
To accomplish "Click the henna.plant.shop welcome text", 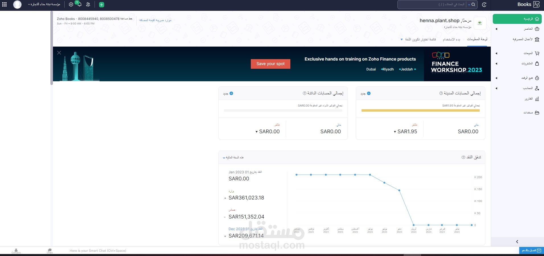I will [440, 20].
